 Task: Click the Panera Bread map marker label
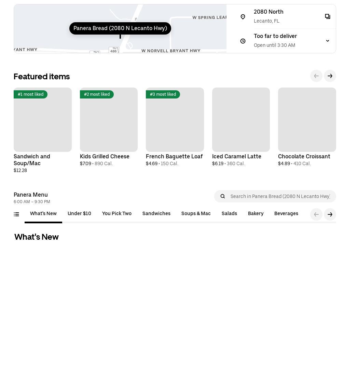(x=120, y=28)
